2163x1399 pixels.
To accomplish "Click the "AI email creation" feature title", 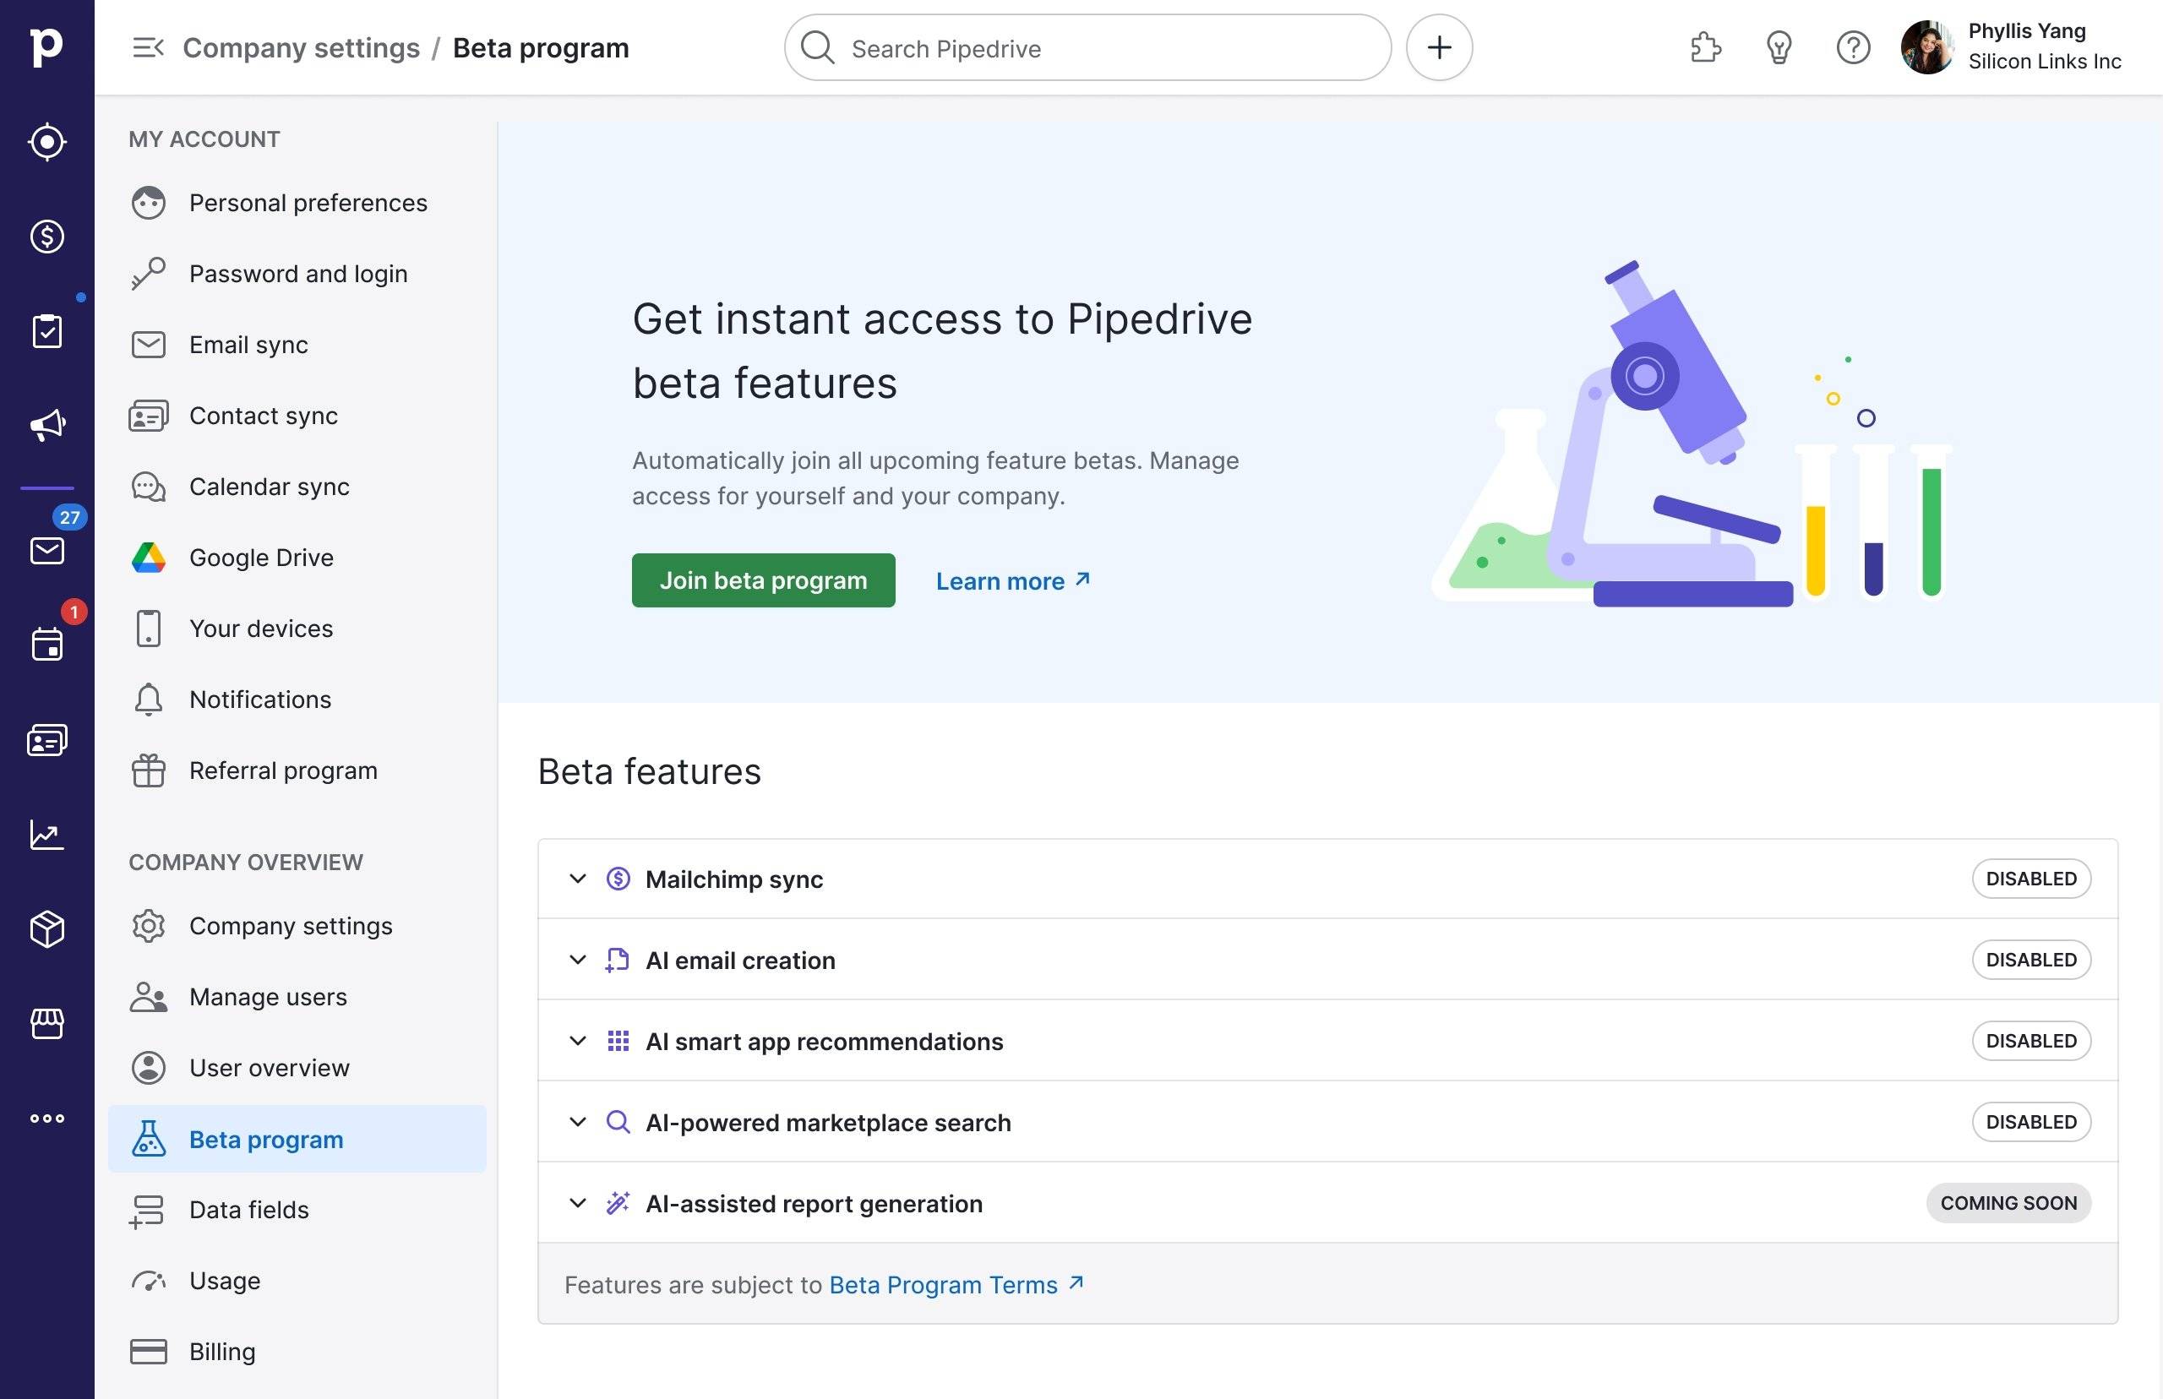I will (740, 961).
